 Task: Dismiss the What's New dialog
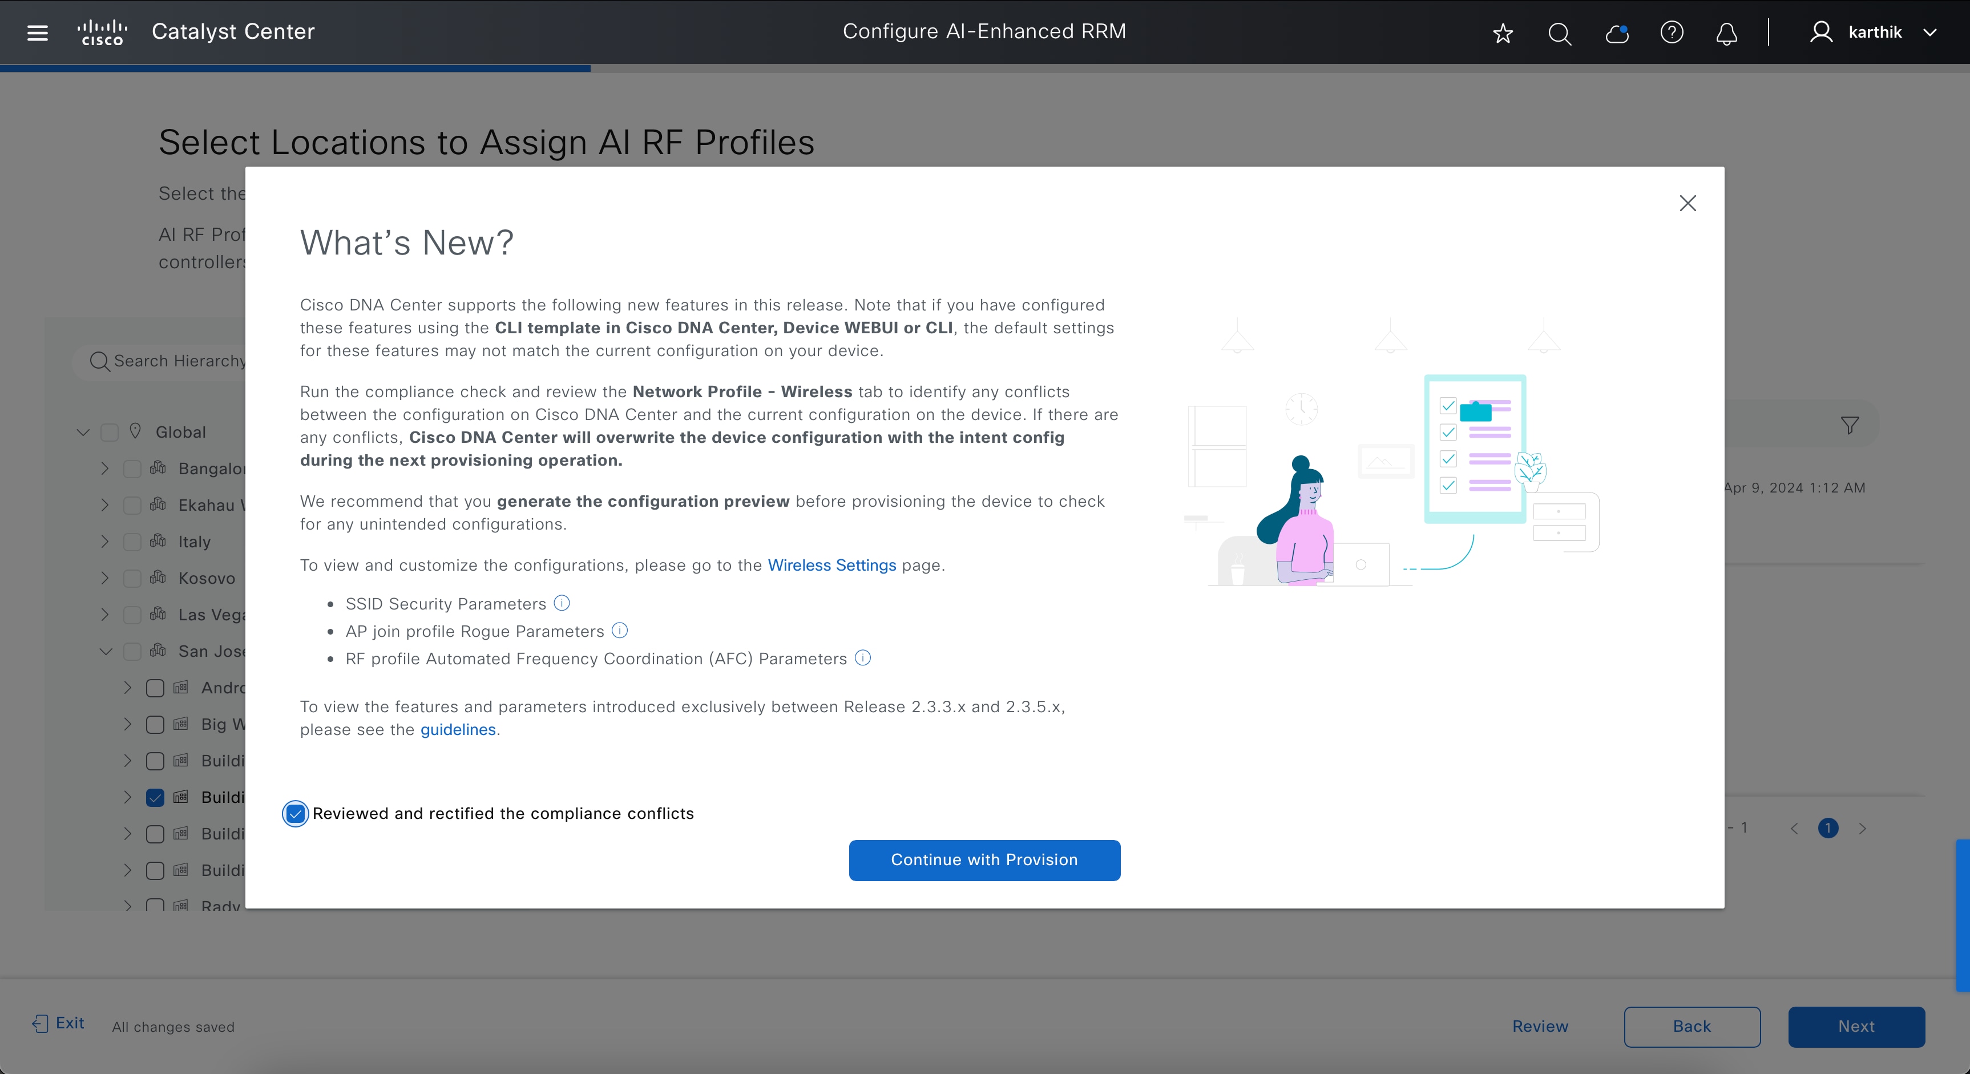[x=1688, y=204]
